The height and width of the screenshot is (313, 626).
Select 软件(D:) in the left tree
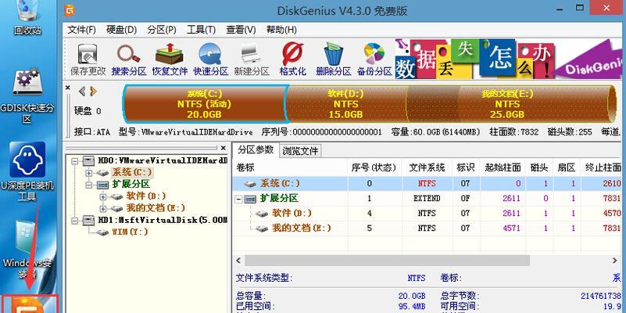coord(146,196)
